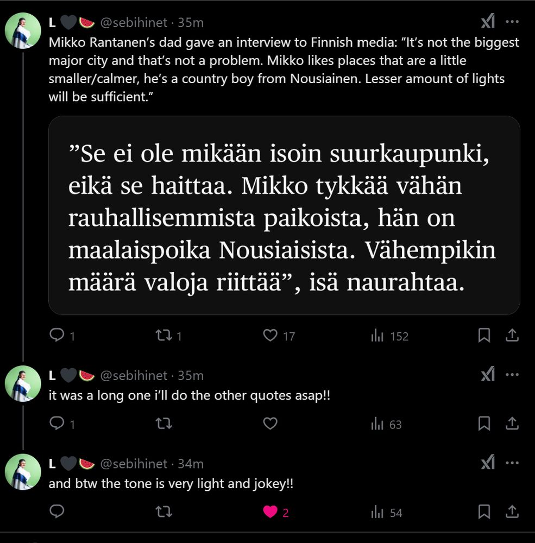
Task: Reply to the "other quotes asap" tweet
Action: [57, 424]
